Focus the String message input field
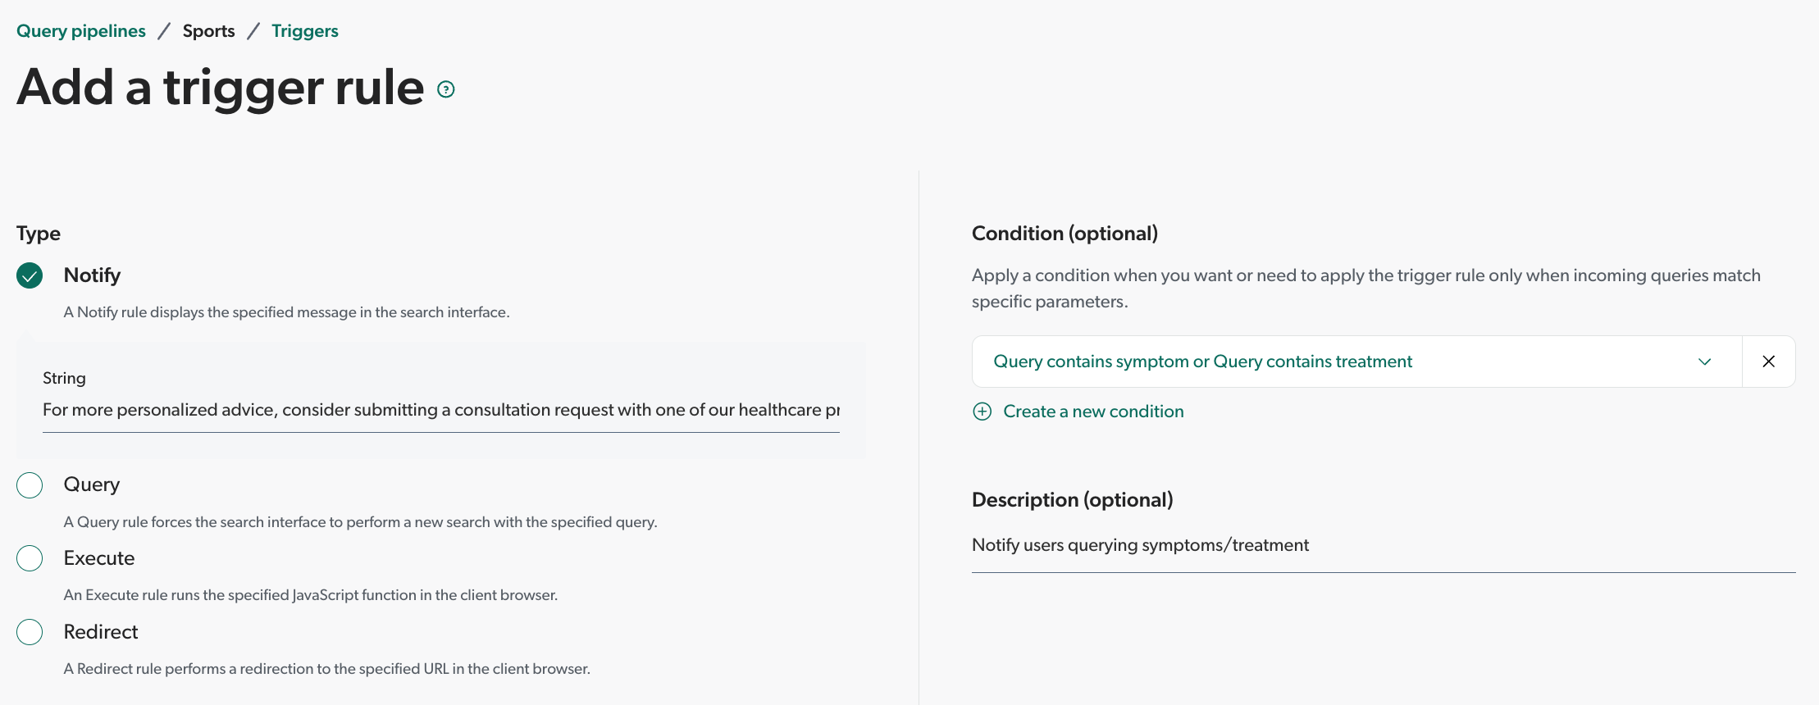This screenshot has height=705, width=1819. coord(441,410)
